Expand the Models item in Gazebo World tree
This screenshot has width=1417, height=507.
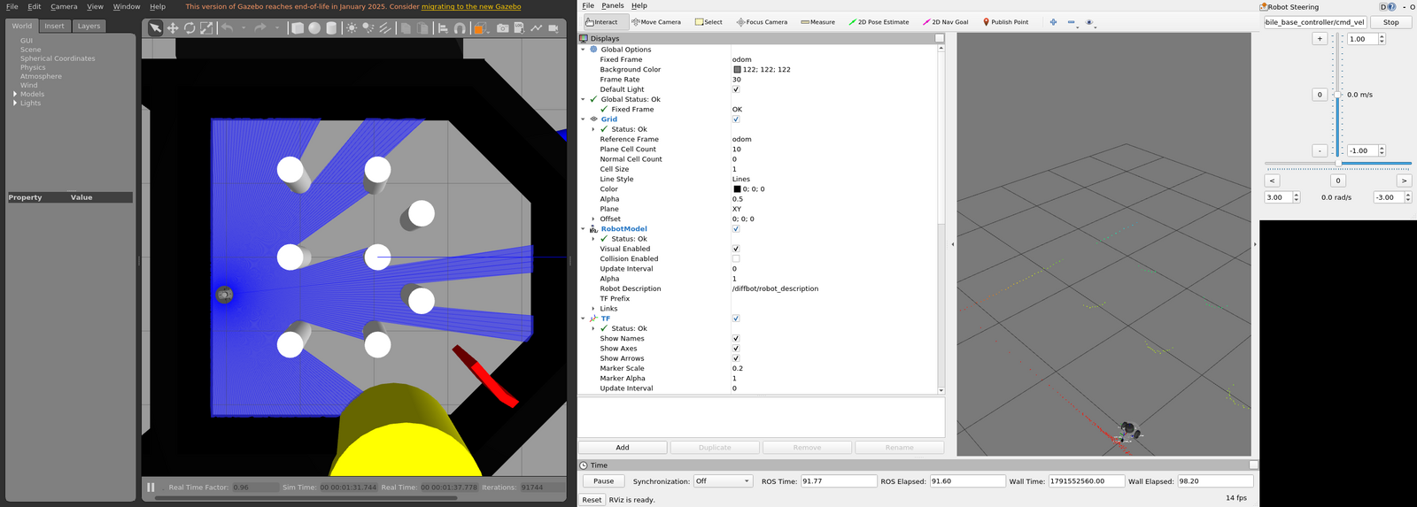click(x=15, y=94)
